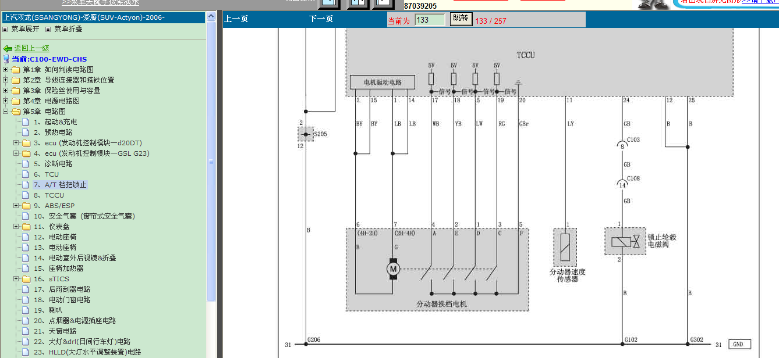Screen dimensions: 779x358
Task: Open 10、安全气囊 (窗帘式安全气囊)
Action: click(x=84, y=216)
